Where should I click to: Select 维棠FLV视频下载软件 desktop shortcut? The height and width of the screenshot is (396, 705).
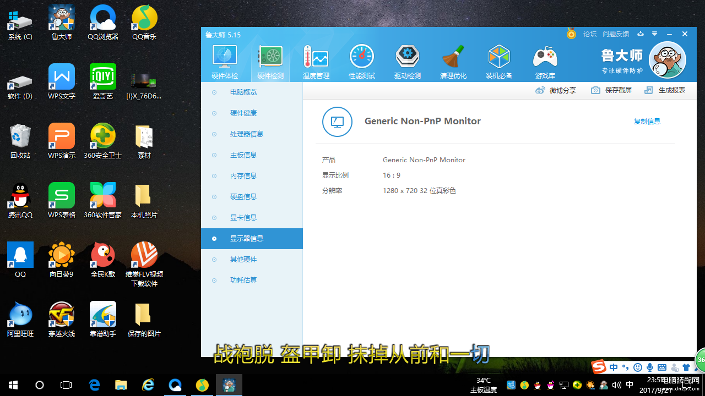(144, 265)
